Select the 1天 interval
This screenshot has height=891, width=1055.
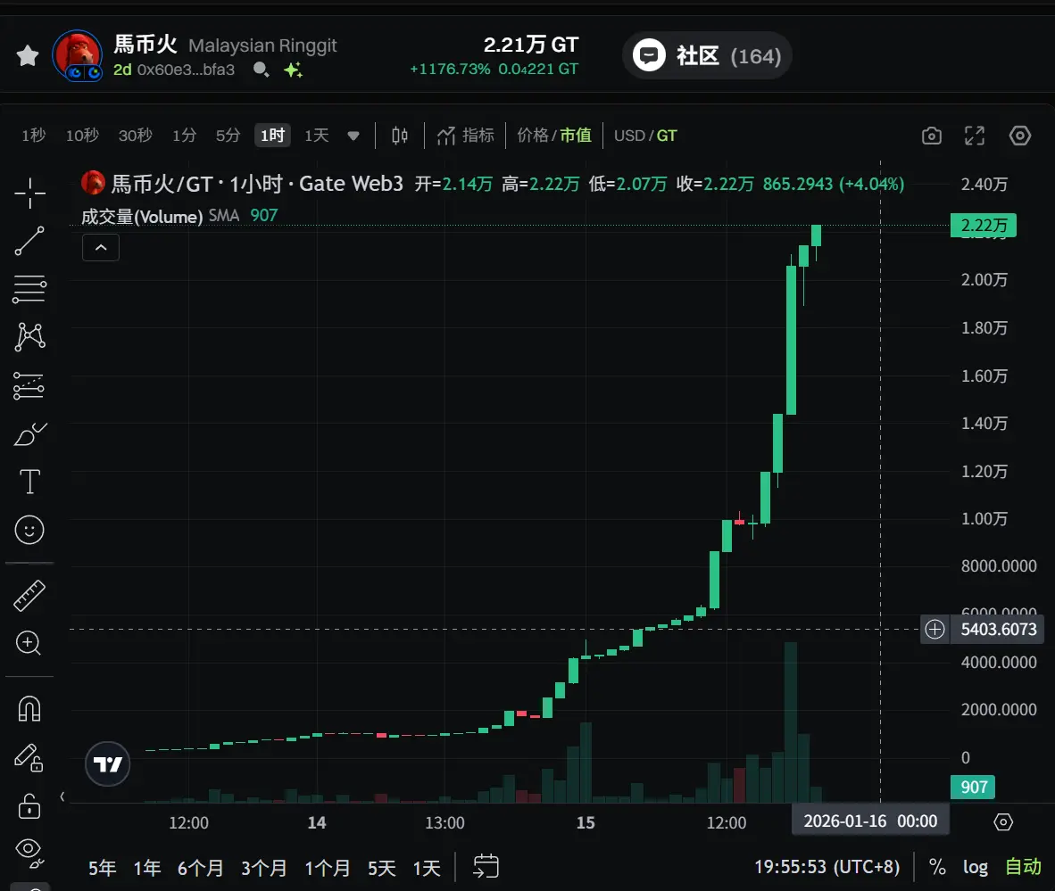click(x=316, y=136)
